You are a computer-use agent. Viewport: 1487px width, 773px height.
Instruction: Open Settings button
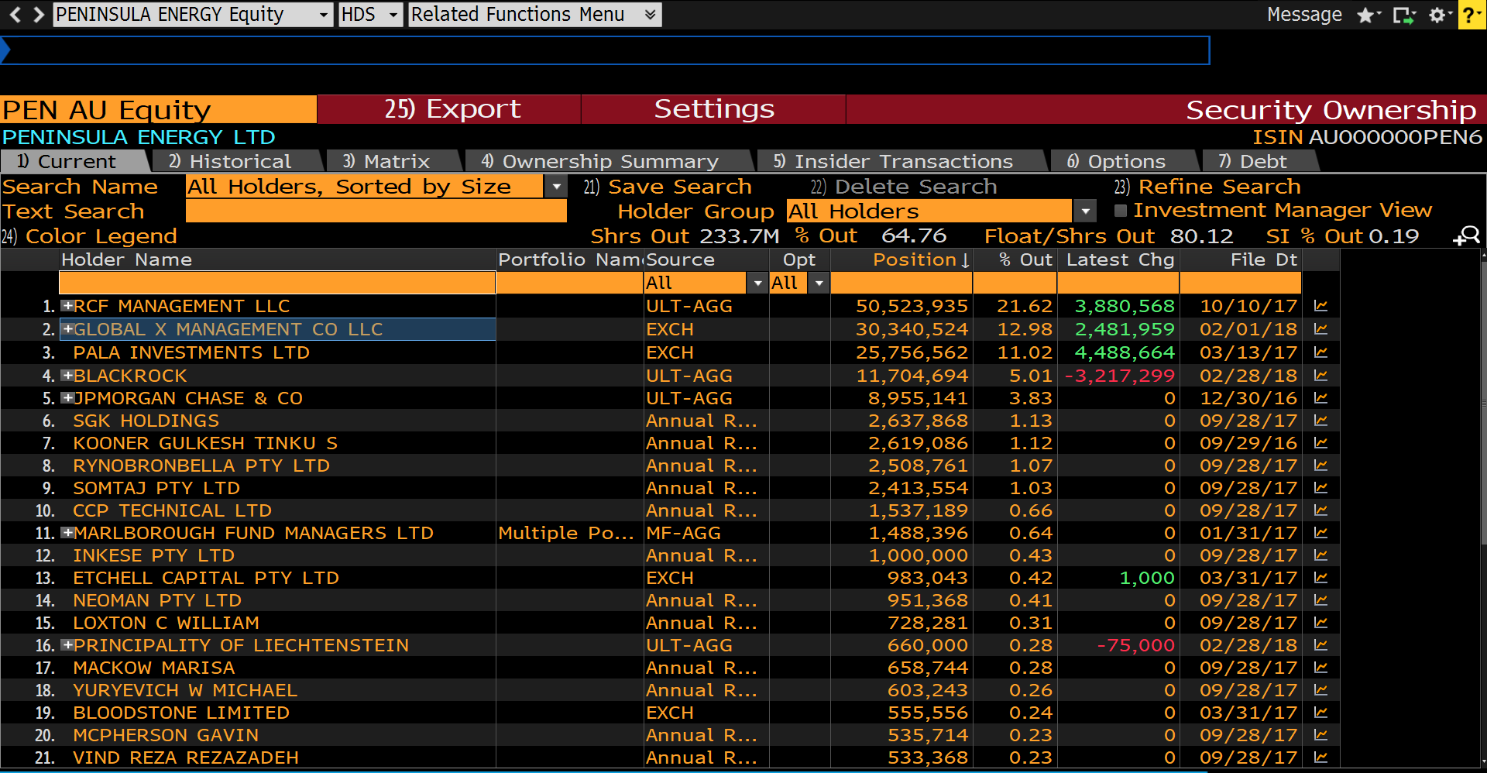[713, 109]
